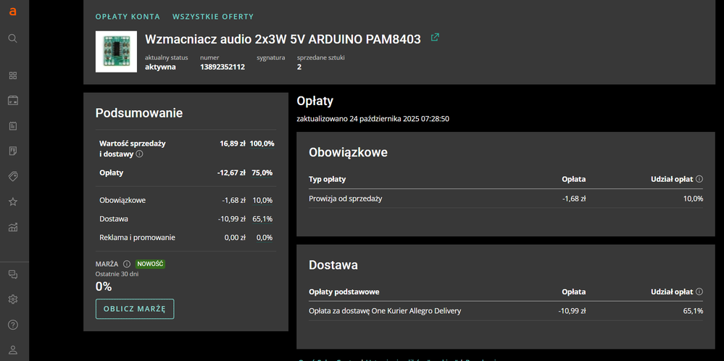Screen dimensions: 724x361
Task: Open the statistics chart icon in the sidebar
Action: click(x=12, y=228)
